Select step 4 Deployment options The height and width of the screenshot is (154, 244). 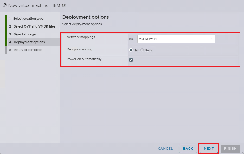click(x=34, y=42)
